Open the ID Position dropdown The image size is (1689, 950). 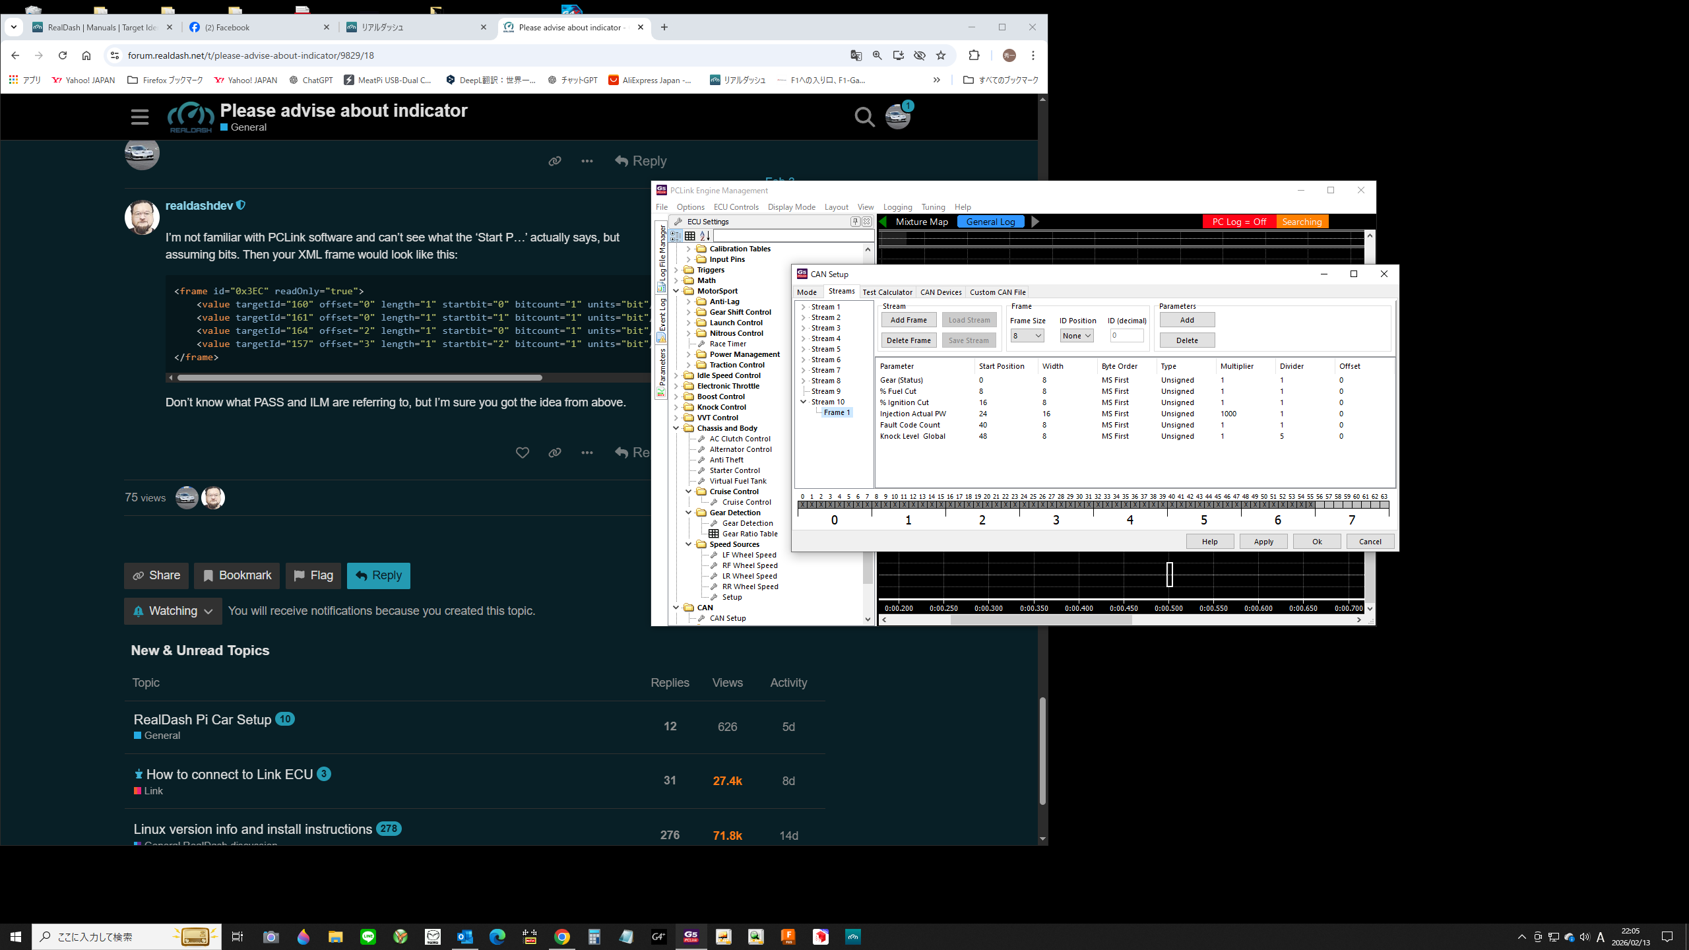tap(1077, 336)
